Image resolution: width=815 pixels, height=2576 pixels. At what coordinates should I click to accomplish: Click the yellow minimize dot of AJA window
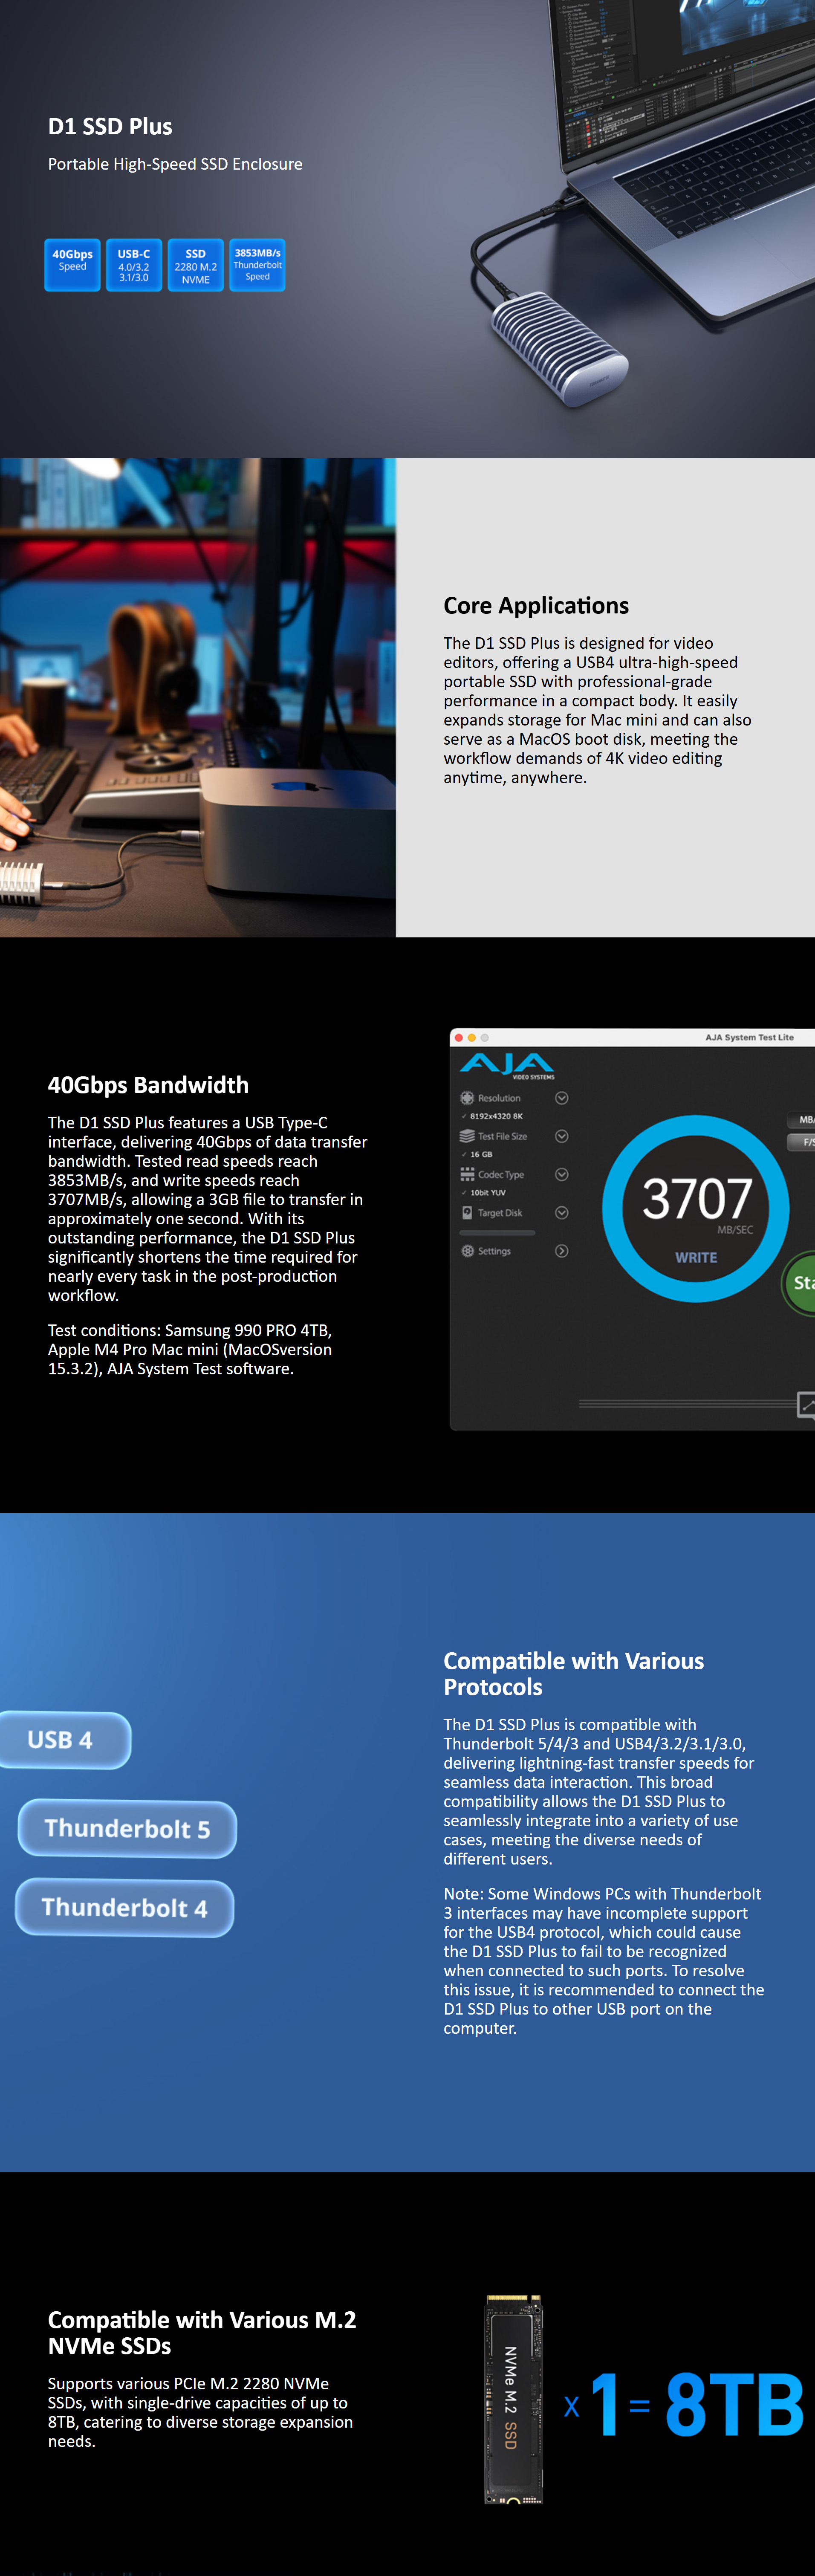pos(472,1038)
